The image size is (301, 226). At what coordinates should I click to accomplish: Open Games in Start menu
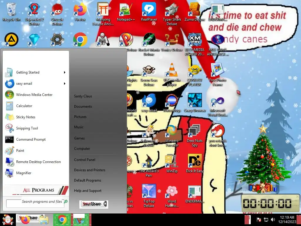coord(79,138)
